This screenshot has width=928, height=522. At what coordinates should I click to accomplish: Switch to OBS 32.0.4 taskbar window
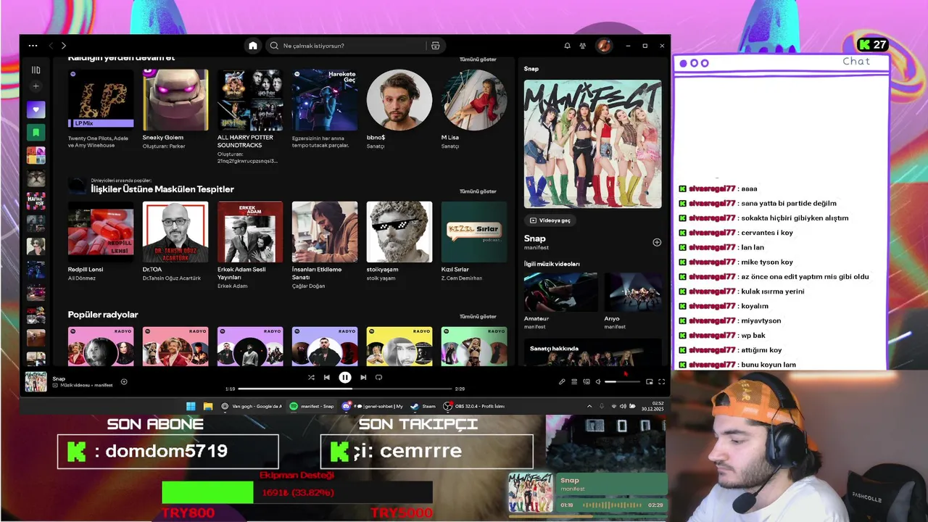(x=474, y=406)
